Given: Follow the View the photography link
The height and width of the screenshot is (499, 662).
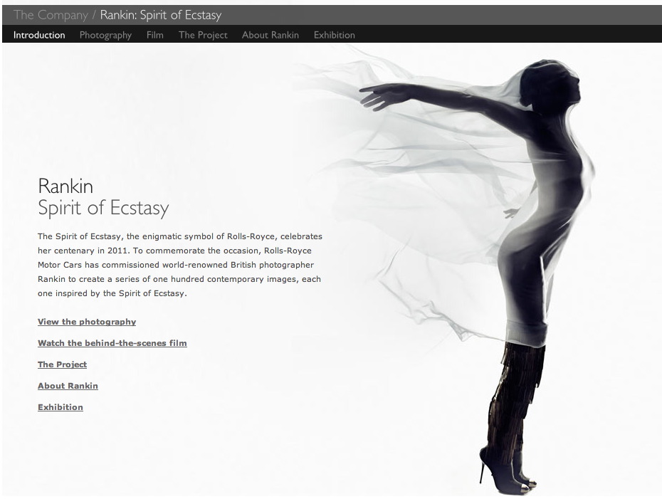Looking at the screenshot, I should [x=87, y=322].
